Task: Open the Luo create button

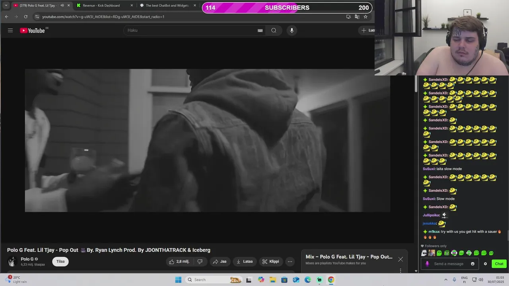Action: (367, 30)
